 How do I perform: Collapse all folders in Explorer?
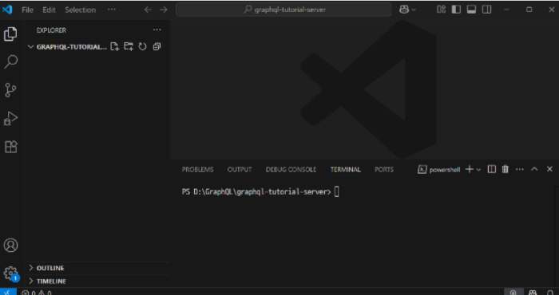(157, 46)
